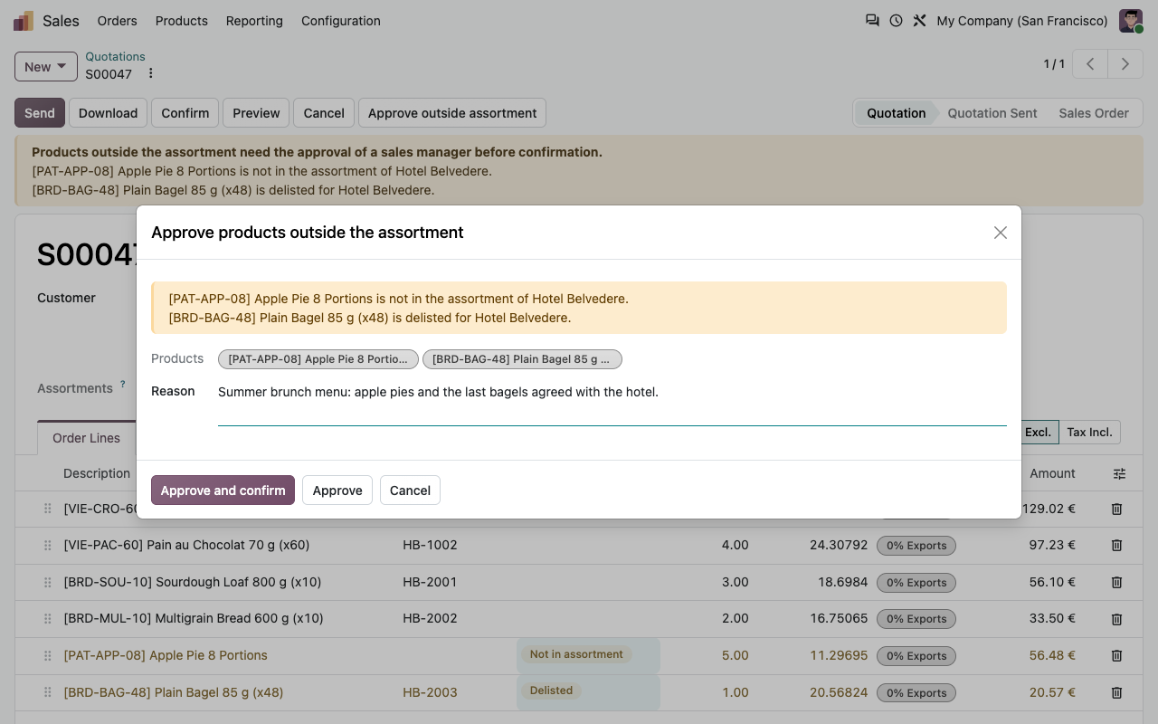Select the Quotation status

click(896, 113)
